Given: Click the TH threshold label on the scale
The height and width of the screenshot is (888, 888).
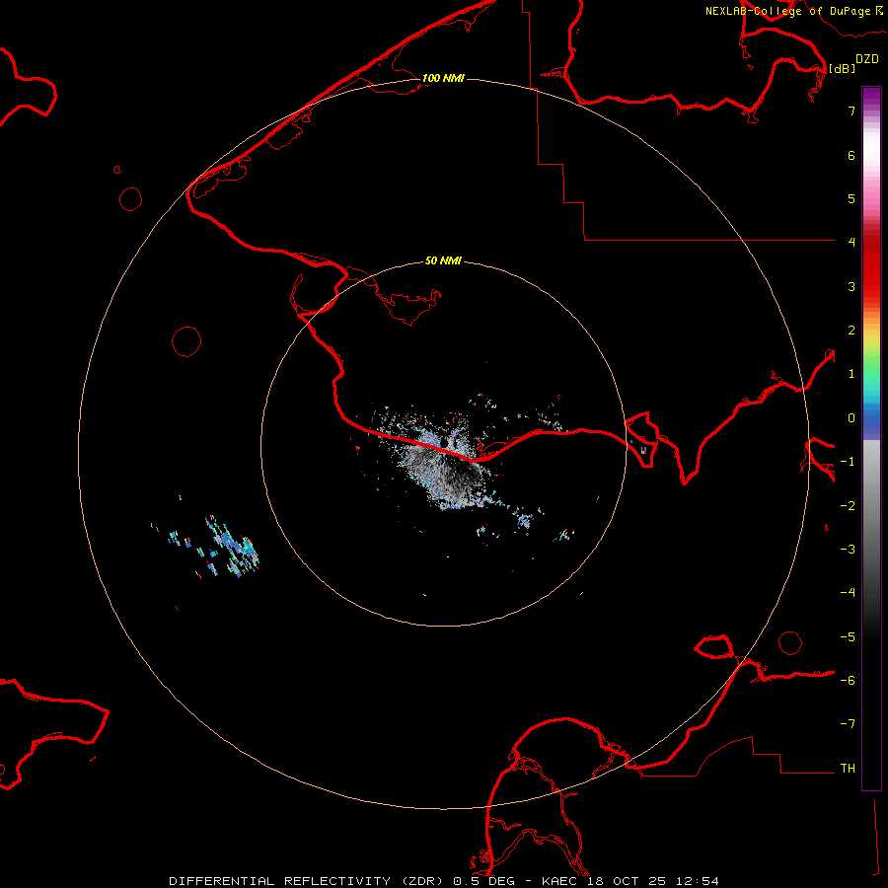Looking at the screenshot, I should 848,769.
